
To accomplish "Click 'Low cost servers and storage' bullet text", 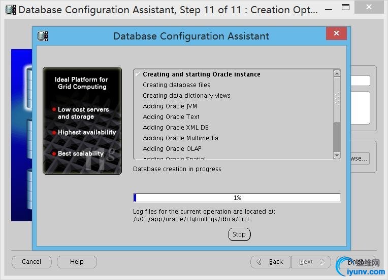I will click(x=83, y=113).
